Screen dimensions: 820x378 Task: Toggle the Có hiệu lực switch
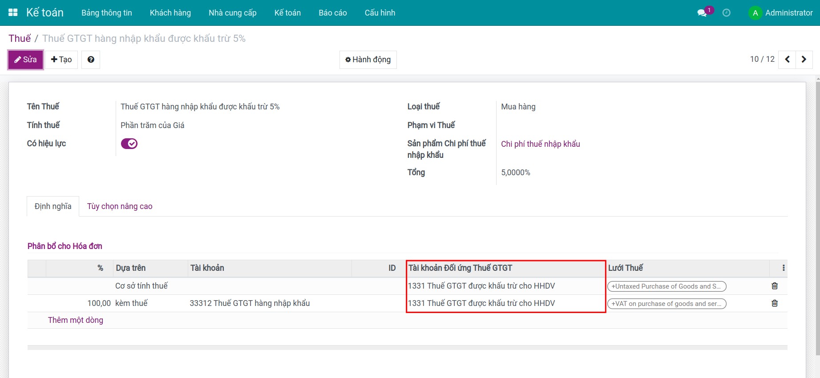(129, 144)
